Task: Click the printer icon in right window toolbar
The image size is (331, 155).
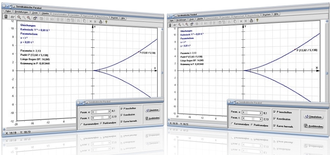Action: click(x=251, y=20)
